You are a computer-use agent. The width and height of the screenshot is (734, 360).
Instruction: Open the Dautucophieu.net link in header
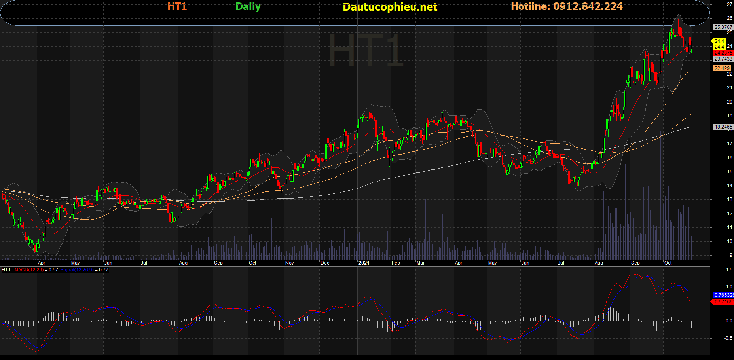[390, 7]
